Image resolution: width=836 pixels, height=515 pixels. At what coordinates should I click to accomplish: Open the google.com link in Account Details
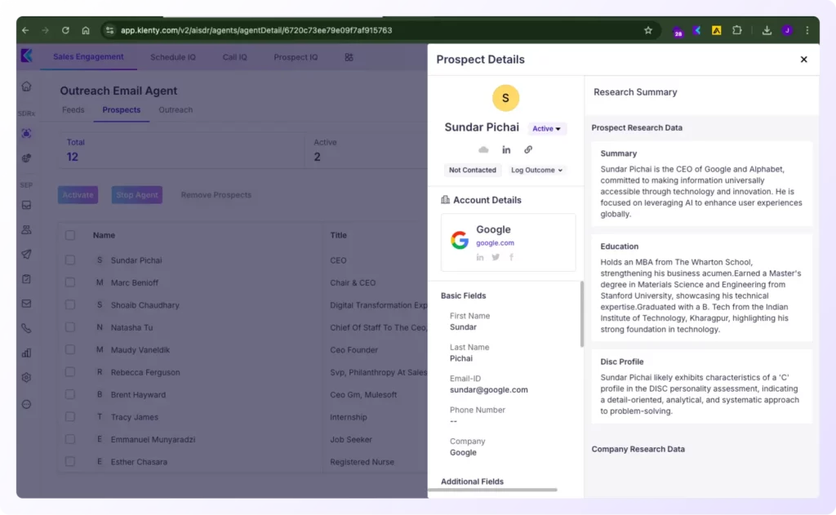pos(496,242)
